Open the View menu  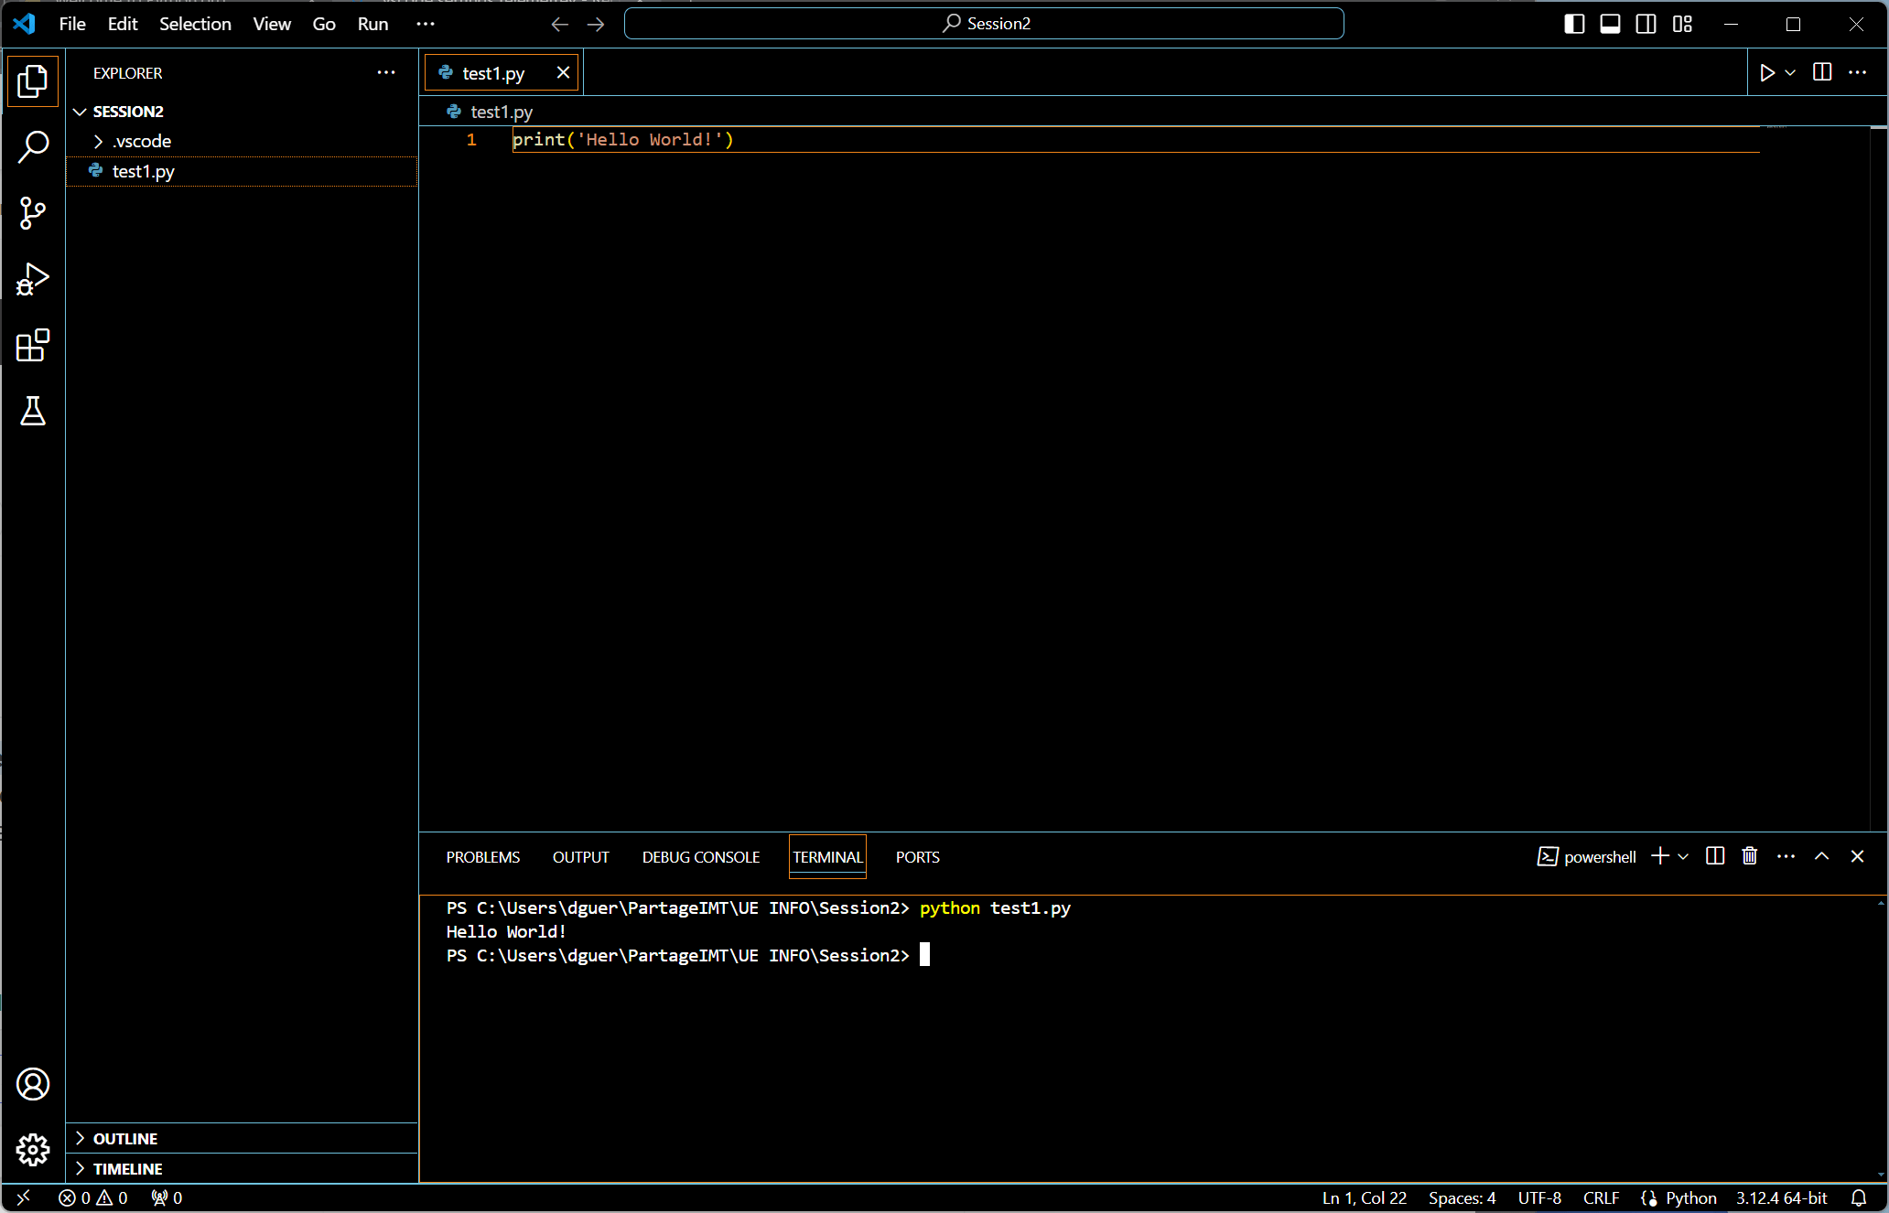click(x=272, y=24)
